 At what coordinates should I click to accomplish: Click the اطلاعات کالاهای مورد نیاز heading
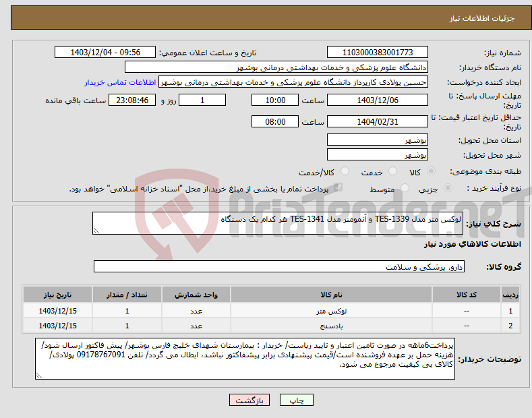tap(472, 244)
